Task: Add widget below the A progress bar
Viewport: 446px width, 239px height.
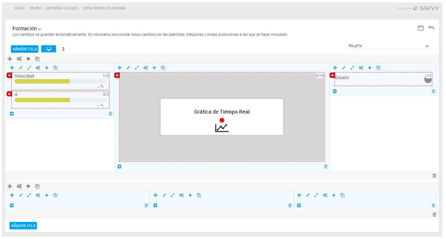Action: click(12, 114)
